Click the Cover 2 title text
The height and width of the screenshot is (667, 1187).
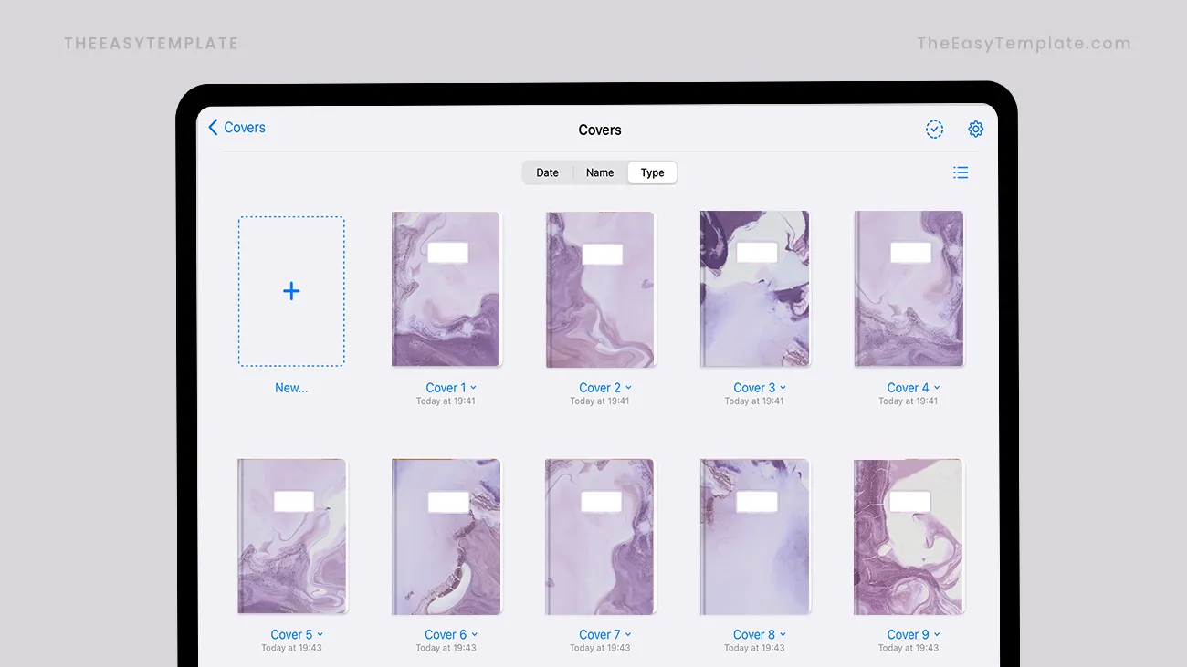pos(599,388)
